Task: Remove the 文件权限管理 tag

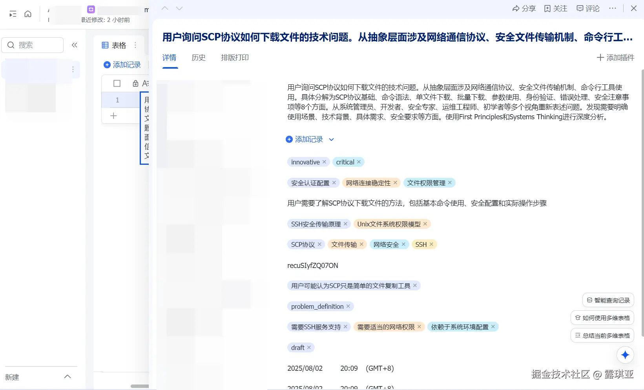Action: tap(450, 183)
